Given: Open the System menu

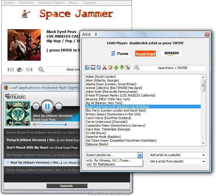Looking at the screenshot, I should click(x=9, y=3).
